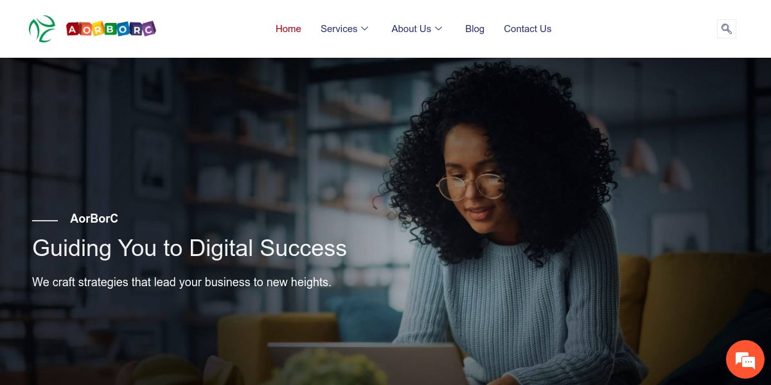Click the green swirl logo icon
The image size is (771, 385).
point(42,29)
